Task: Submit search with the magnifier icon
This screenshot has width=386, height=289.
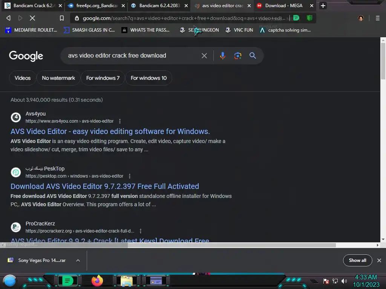Action: click(x=253, y=56)
